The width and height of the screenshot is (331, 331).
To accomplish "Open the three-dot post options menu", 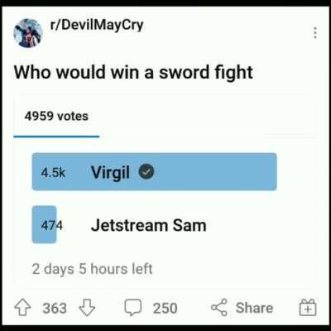I will tap(315, 33).
